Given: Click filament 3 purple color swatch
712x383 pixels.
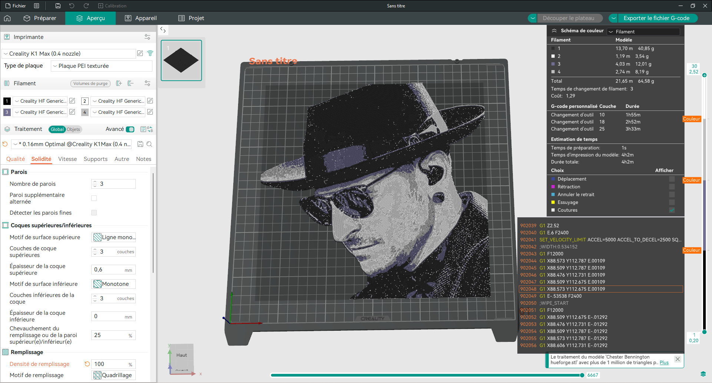Looking at the screenshot, I should (x=7, y=112).
